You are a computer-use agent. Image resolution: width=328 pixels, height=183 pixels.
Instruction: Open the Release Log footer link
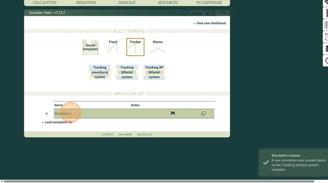point(145,134)
